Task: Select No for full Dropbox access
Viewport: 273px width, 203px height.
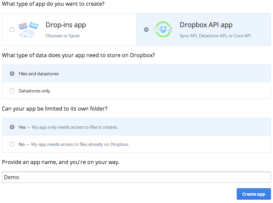Action: 12,144
